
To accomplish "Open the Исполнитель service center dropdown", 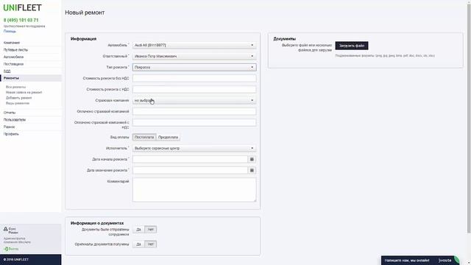I will [194, 149].
